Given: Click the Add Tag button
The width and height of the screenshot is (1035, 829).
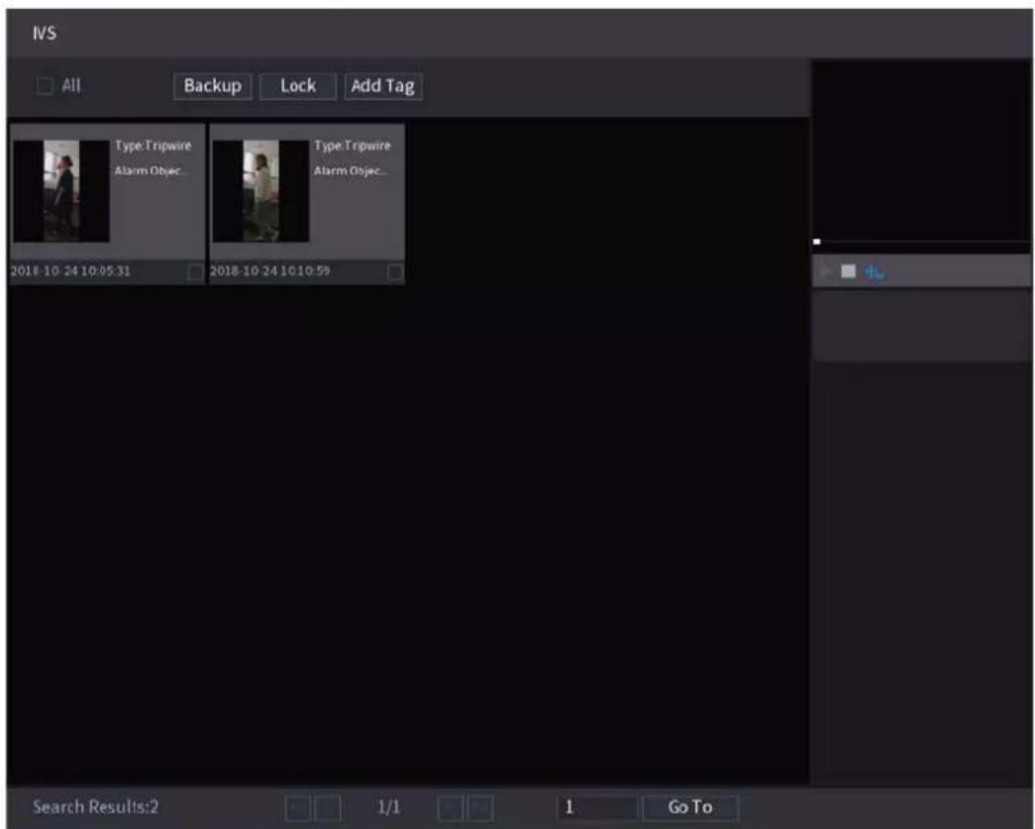Looking at the screenshot, I should 383,86.
